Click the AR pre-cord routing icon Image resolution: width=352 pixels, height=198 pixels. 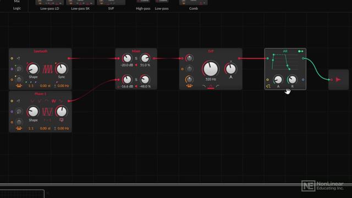point(300,51)
